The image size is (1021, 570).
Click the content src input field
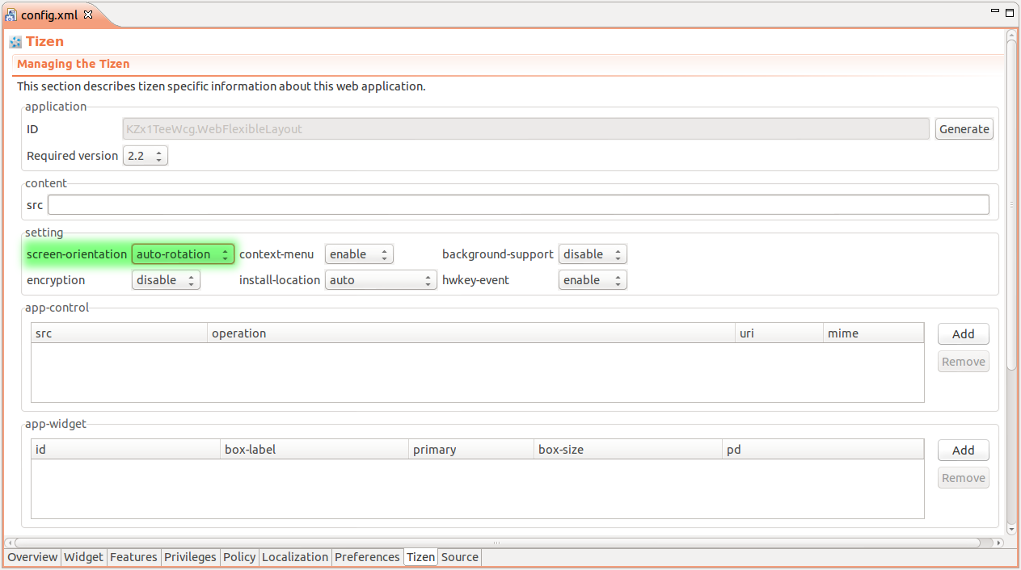click(x=517, y=205)
